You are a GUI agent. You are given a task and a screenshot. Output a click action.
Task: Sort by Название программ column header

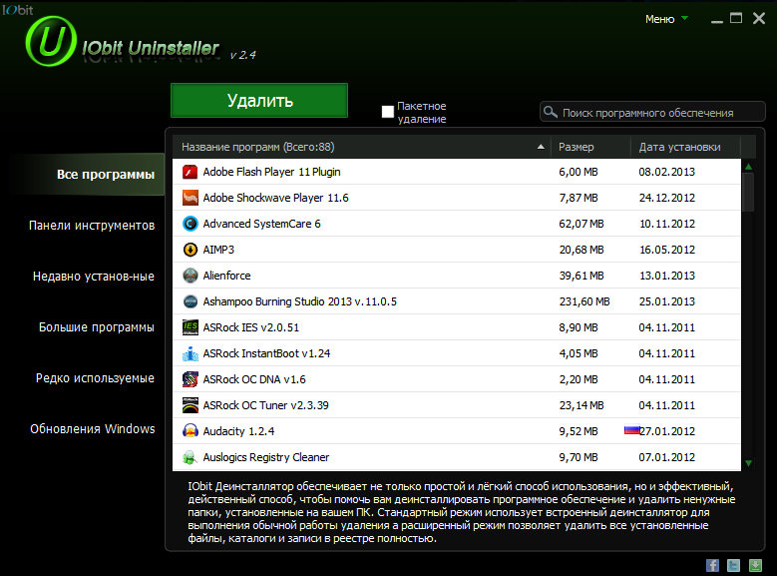tap(362, 147)
